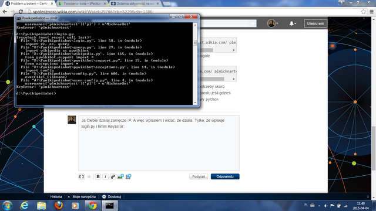Click the greyed-out eye icon in editor toolbar
The image size is (376, 211).
(89, 176)
